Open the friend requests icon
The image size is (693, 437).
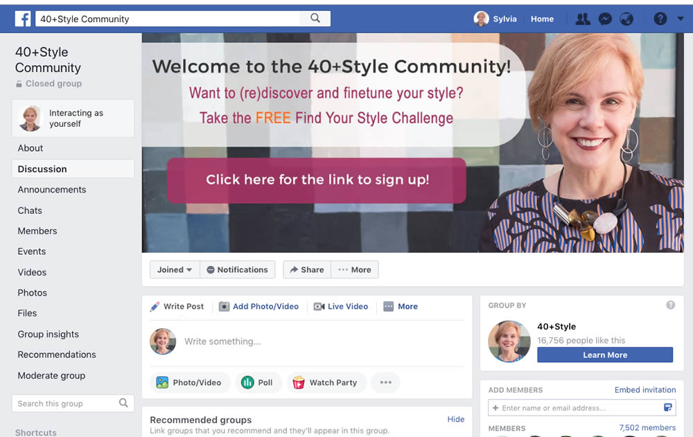pos(583,19)
